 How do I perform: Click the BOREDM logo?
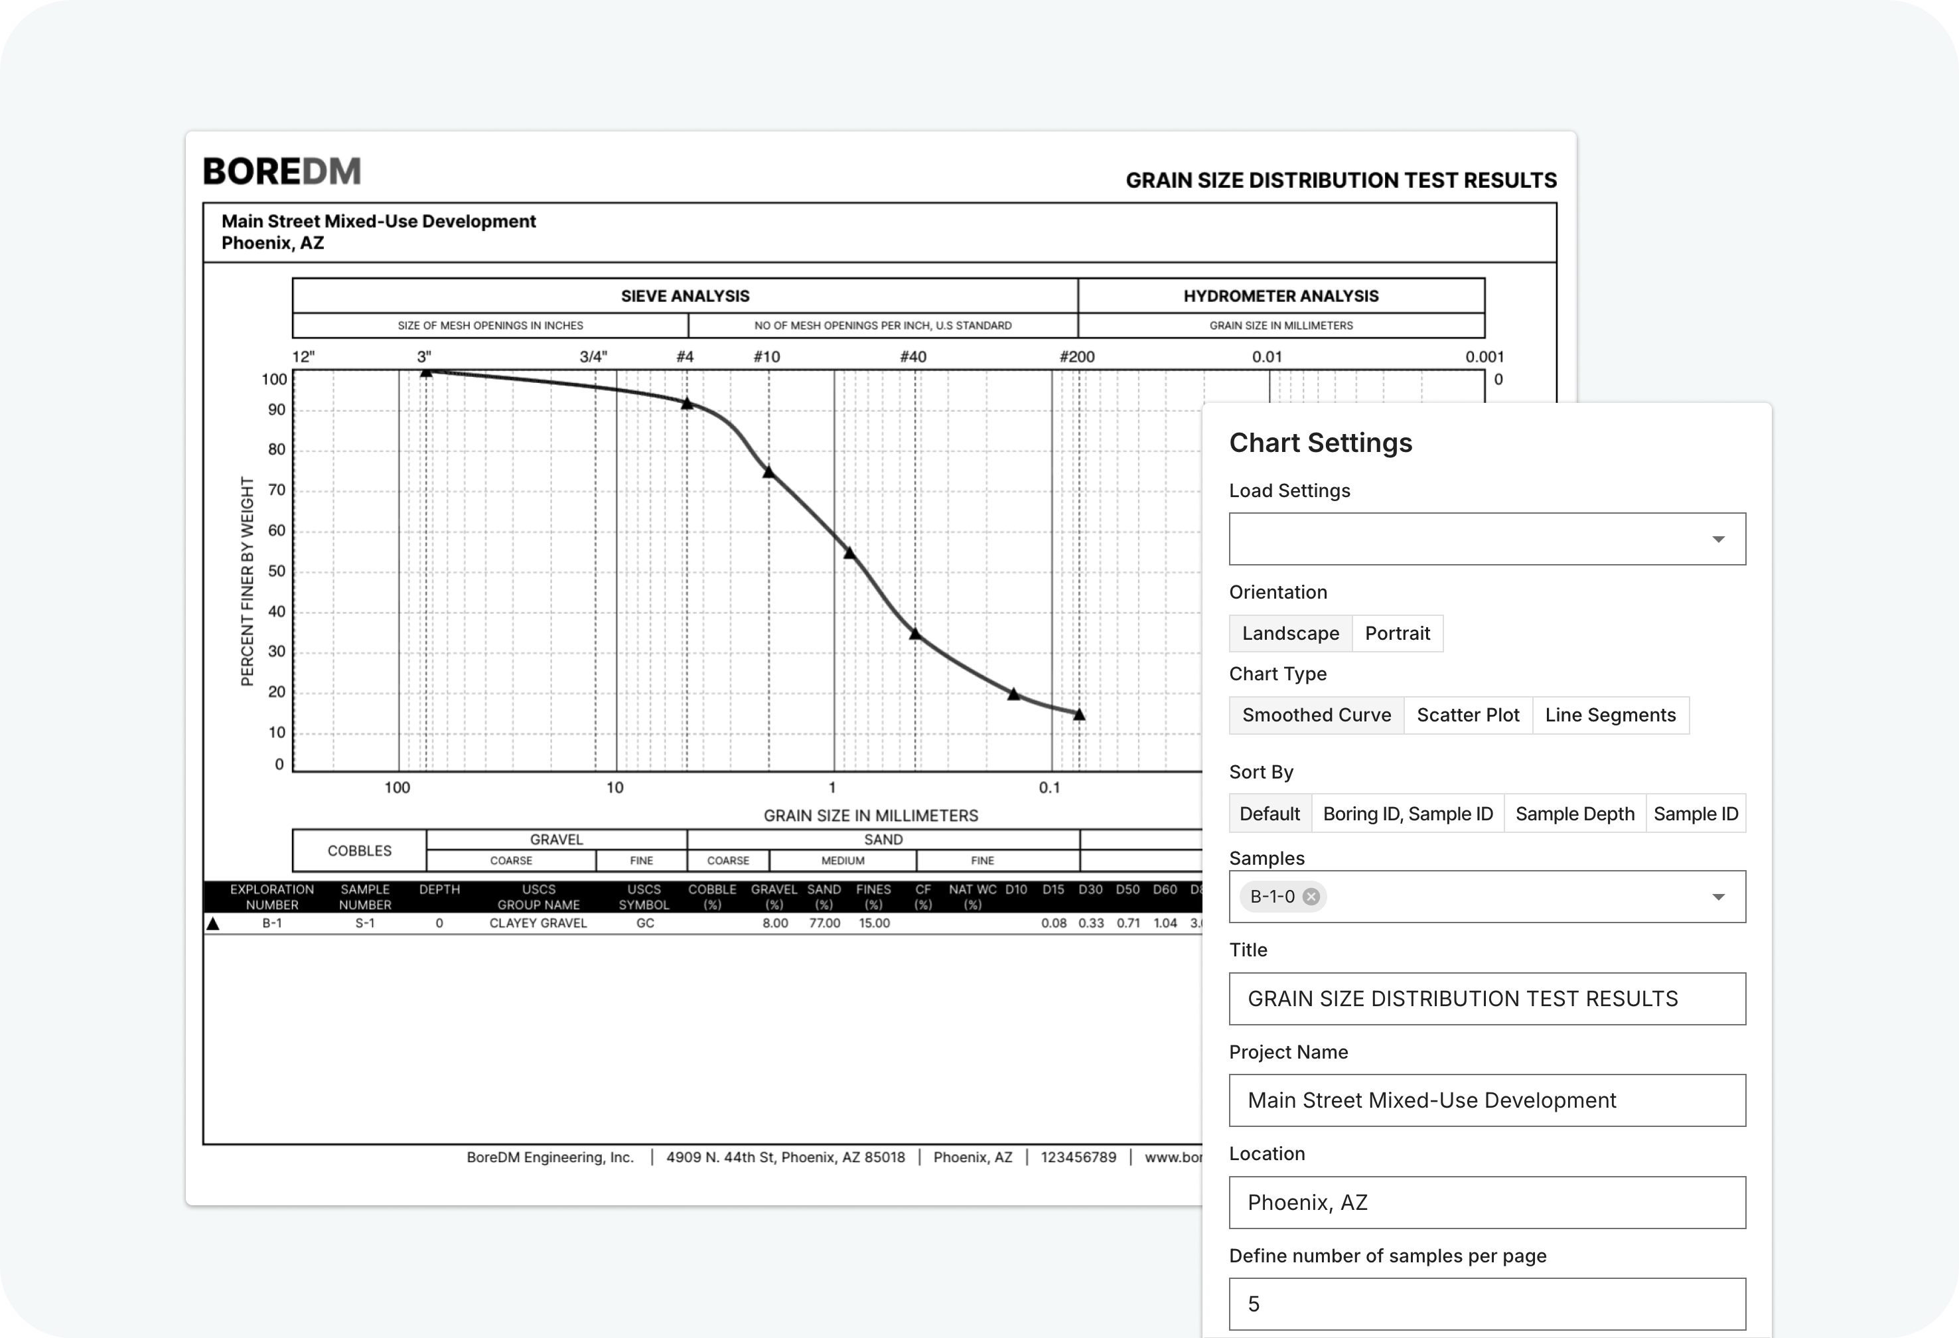(281, 171)
